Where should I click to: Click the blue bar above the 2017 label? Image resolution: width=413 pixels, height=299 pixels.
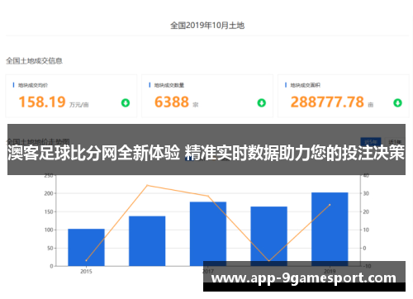click(x=208, y=234)
